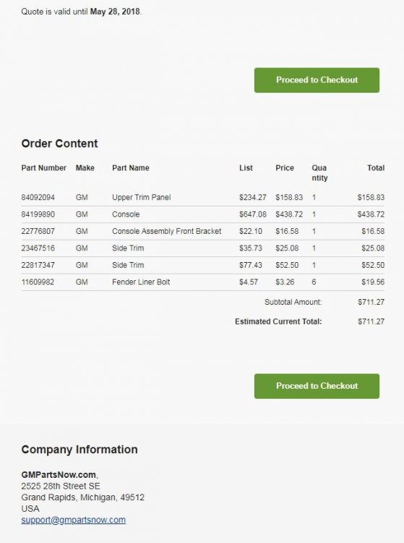
Task: Click the May 28, 2018 quote validity date
Action: (x=115, y=12)
